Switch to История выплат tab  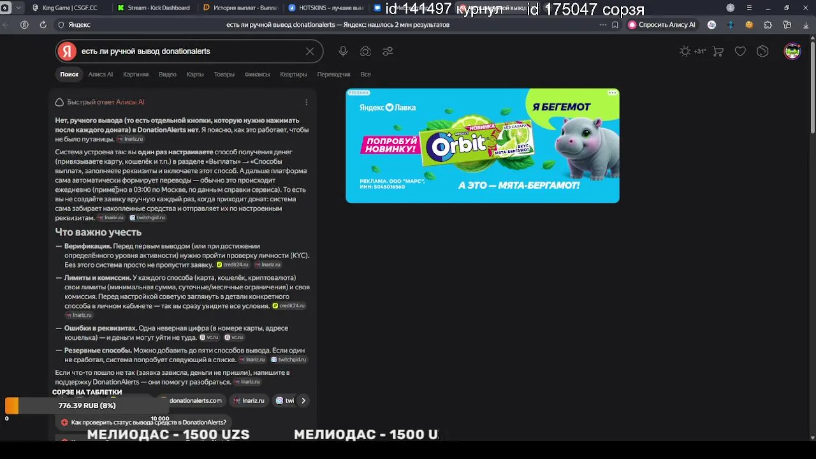tap(239, 8)
